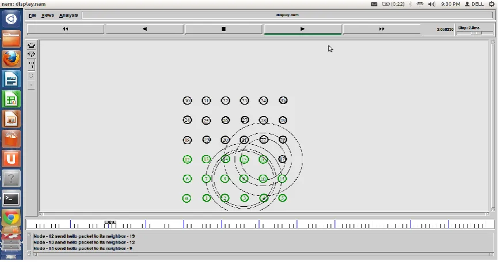The image size is (498, 262).
Task: Rewind the animation with the double-left arrow
Action: point(66,29)
